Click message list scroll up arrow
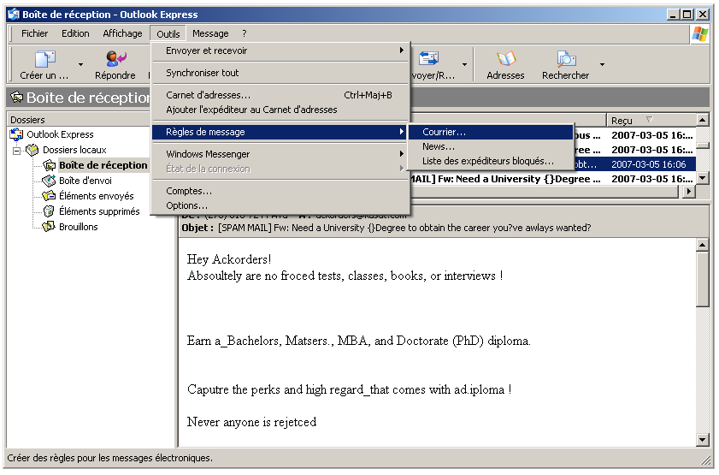This screenshot has width=719, height=475. [x=702, y=120]
